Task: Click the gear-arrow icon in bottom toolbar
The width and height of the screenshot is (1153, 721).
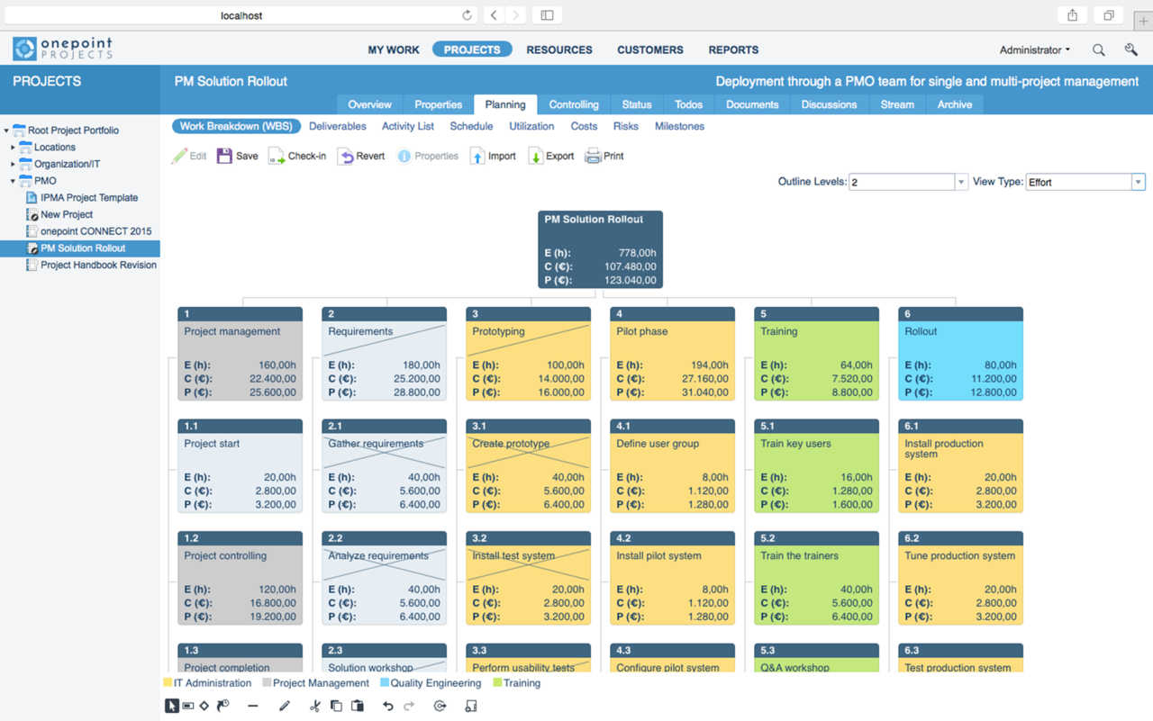Action: click(440, 706)
